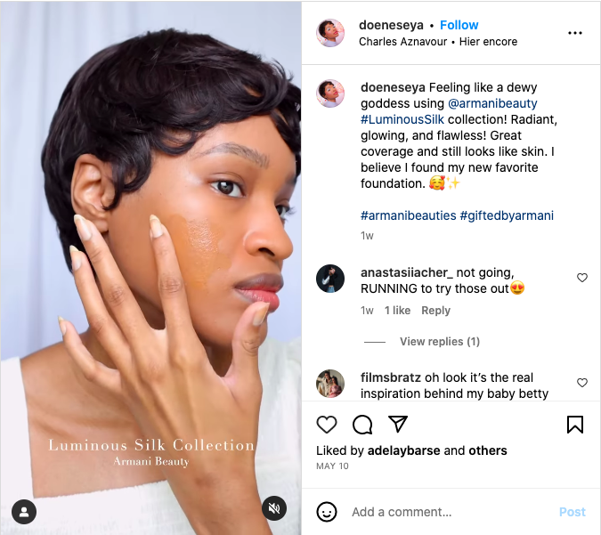Image resolution: width=601 pixels, height=535 pixels.
Task: Reply to anastasiiacher_ comment
Action: point(435,311)
